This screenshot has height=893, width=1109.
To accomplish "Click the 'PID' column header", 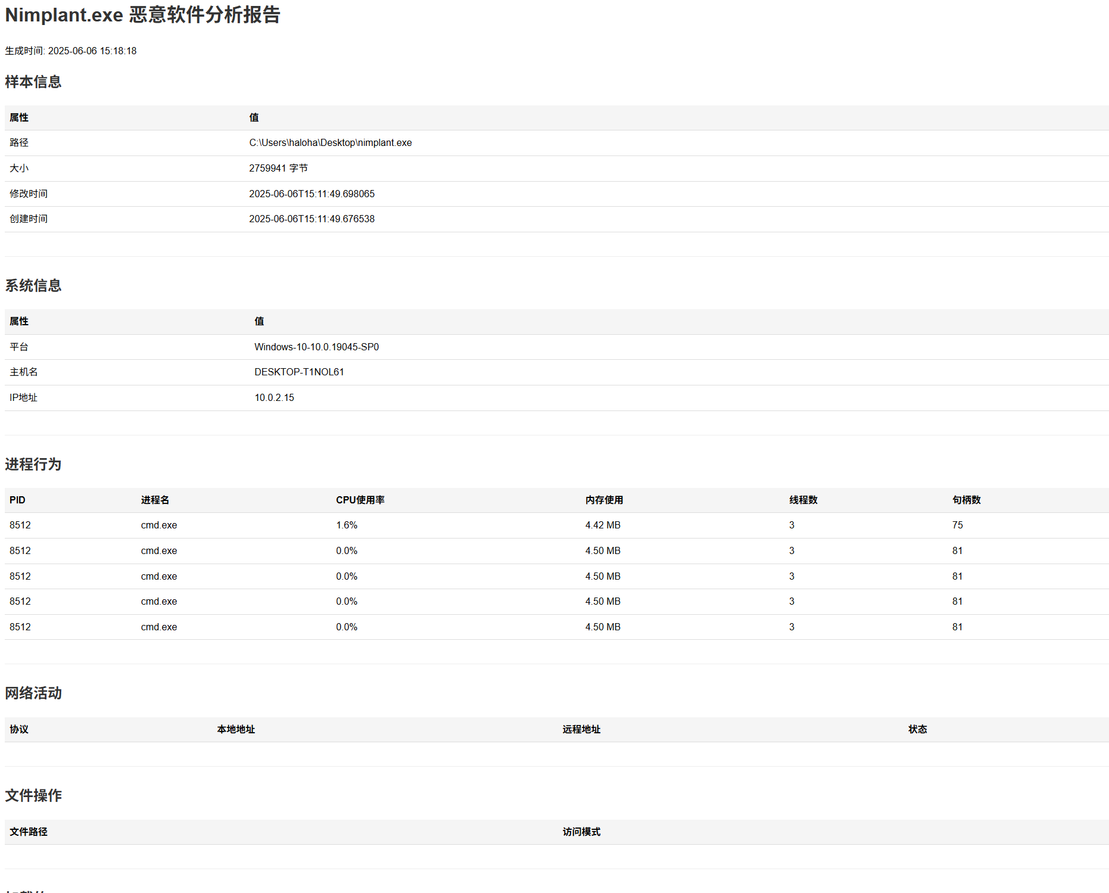I will point(17,500).
